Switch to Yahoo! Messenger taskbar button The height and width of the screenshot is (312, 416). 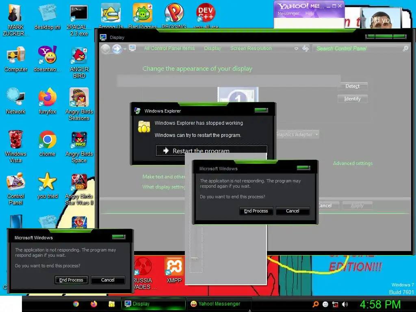219,304
